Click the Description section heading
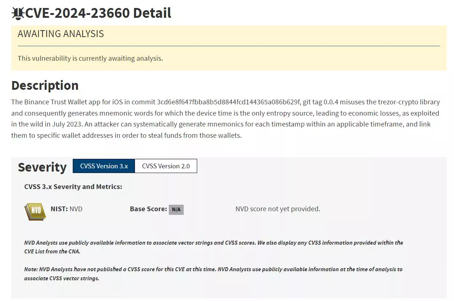 pyautogui.click(x=45, y=85)
